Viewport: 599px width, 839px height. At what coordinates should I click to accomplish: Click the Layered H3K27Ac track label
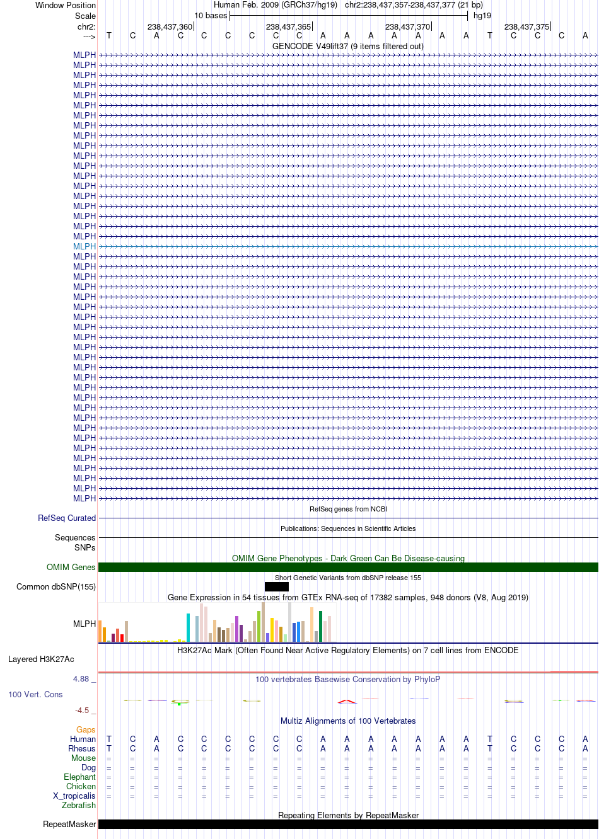(41, 659)
